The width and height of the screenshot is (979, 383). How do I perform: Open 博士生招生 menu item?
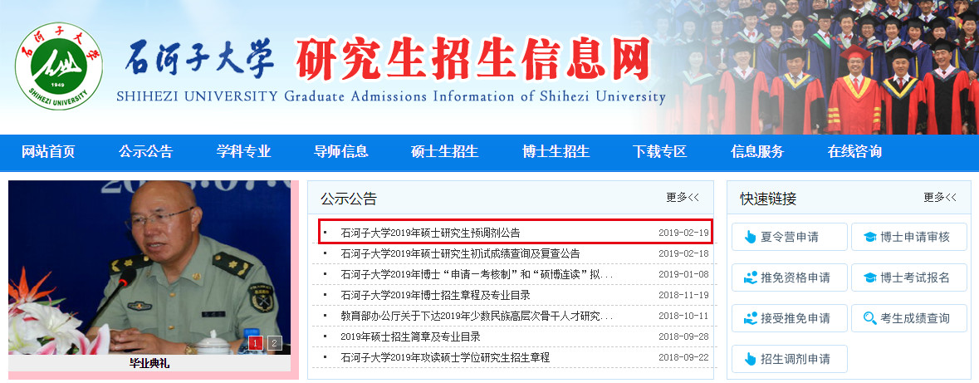pos(556,151)
